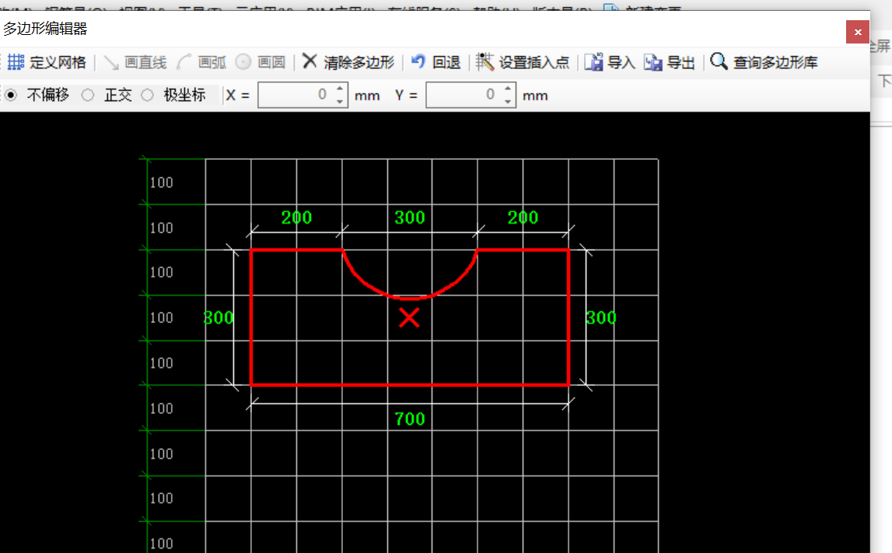The height and width of the screenshot is (553, 892).
Task: Close the 多边形编辑器 dialog
Action: (857, 32)
